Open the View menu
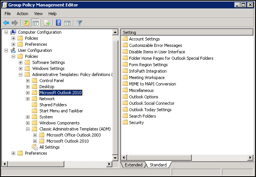Screen dimensions: 256x177 (x=38, y=14)
